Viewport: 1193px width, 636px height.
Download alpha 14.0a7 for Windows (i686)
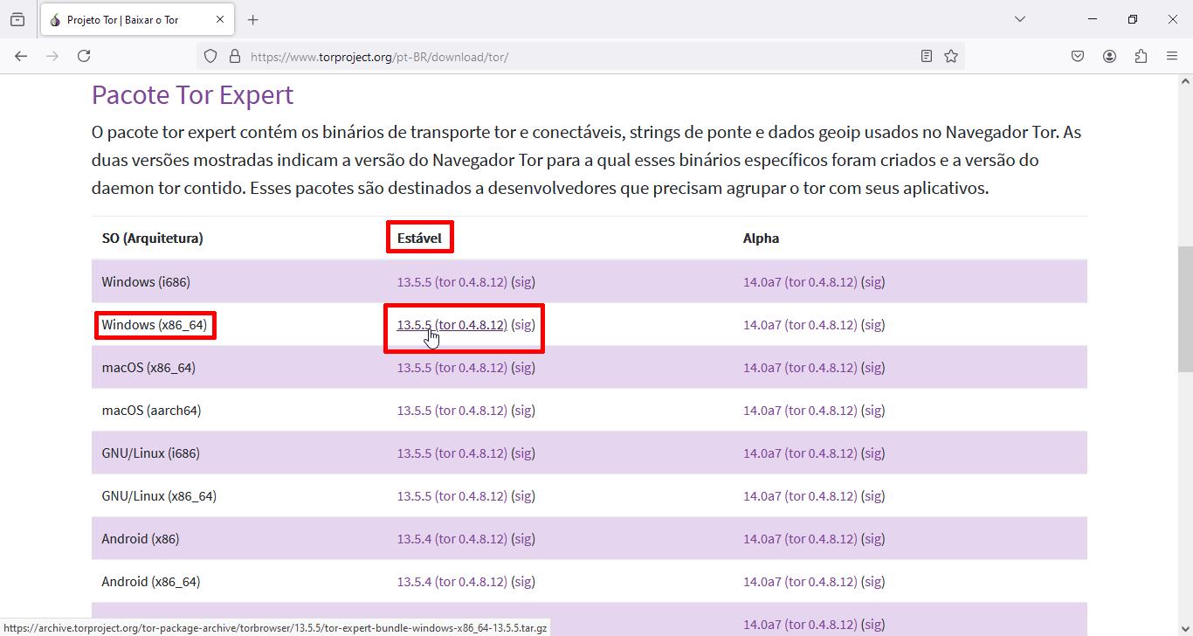[800, 282]
